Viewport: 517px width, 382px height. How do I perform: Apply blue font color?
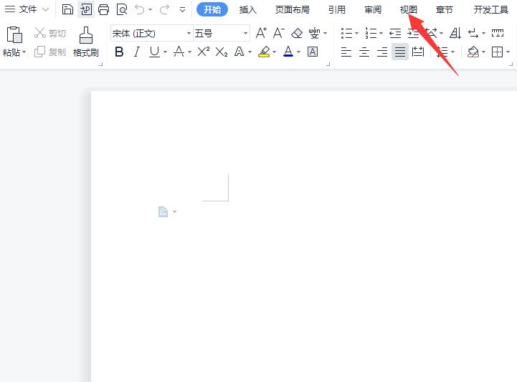click(288, 52)
